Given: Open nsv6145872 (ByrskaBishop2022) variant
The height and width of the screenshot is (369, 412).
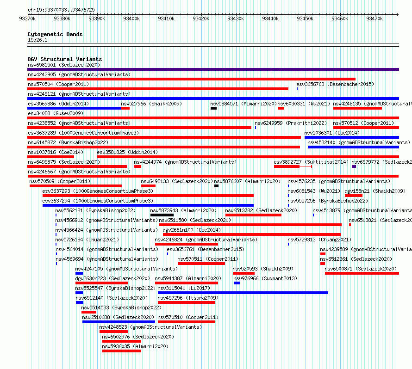Looking at the screenshot, I should (x=68, y=142).
